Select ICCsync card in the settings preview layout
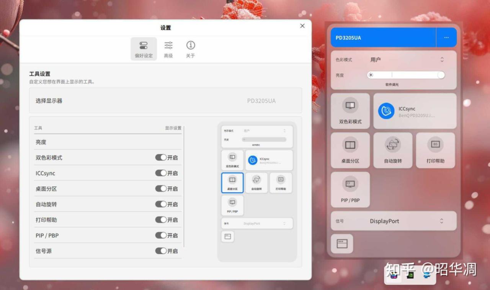This screenshot has height=290, width=490. [269, 160]
